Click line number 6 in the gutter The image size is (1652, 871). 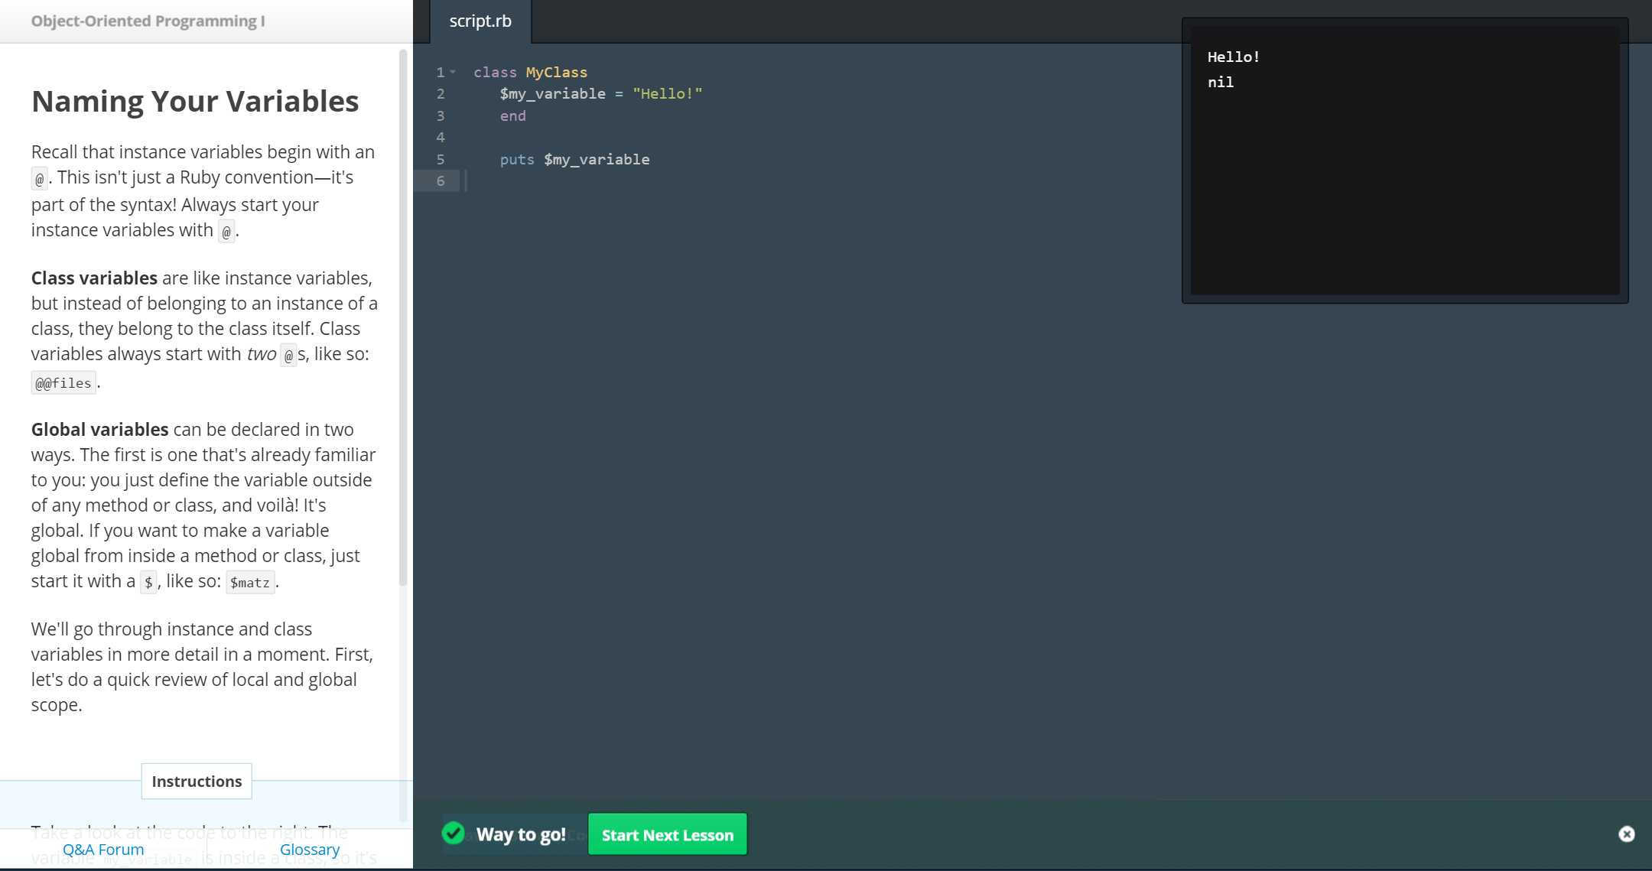pos(441,181)
